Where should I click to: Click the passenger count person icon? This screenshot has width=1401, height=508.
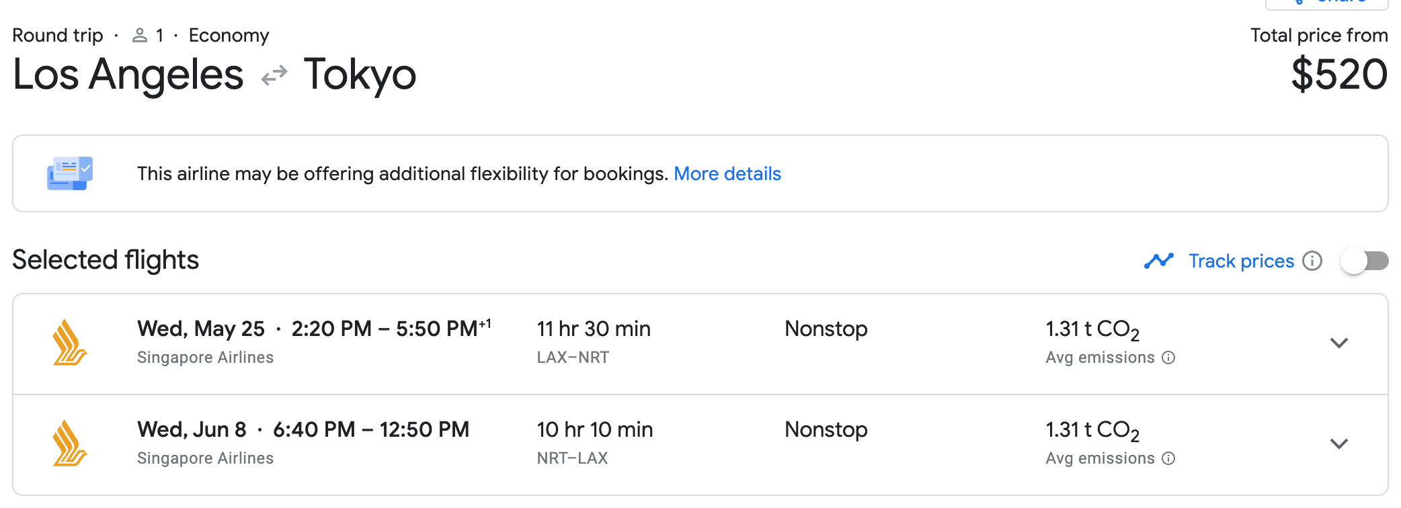tap(140, 36)
